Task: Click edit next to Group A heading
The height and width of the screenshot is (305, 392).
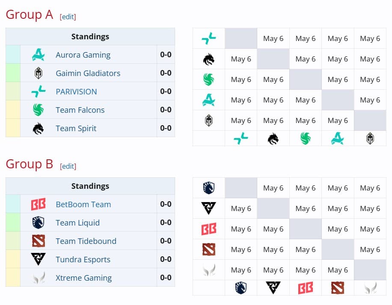Action: 68,16
